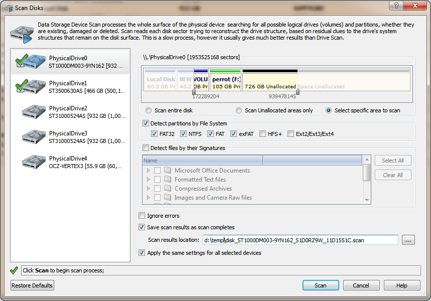Enable the HFS+ checkbox
The height and width of the screenshot is (301, 431).
pyautogui.click(x=262, y=134)
